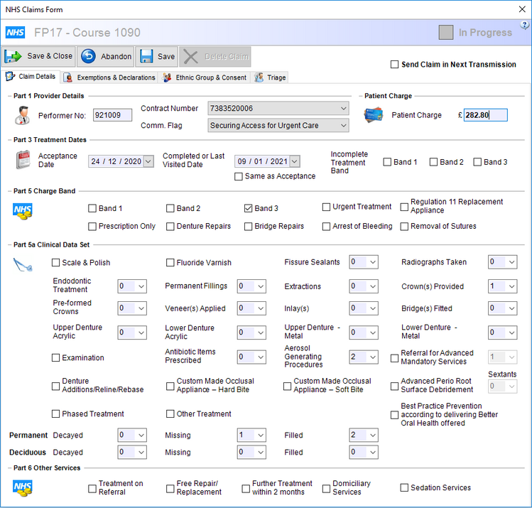This screenshot has height=508, width=532.
Task: Click the Save & Close green arrow icon
Action: point(13,56)
